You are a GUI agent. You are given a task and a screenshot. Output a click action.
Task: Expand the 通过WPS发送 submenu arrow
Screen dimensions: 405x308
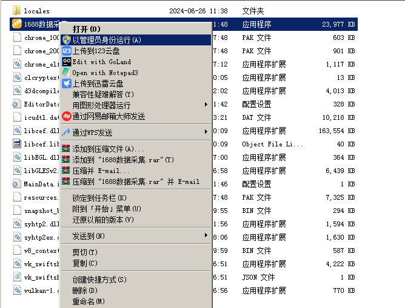click(206, 132)
